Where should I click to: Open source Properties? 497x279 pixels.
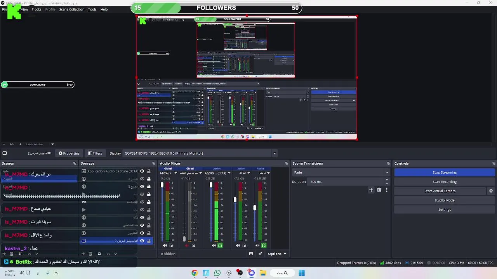(69, 153)
